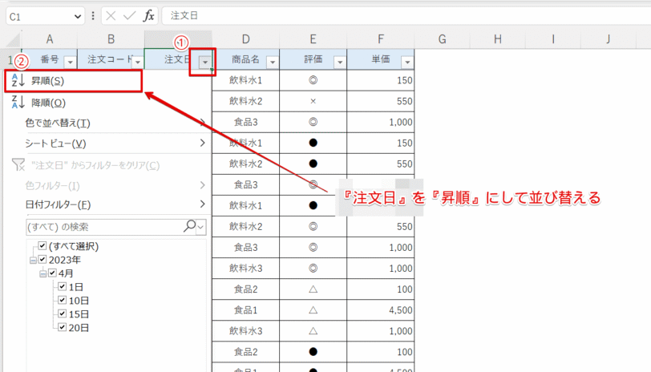Toggle the 10日 checkbox
651x372 pixels.
[x=63, y=300]
